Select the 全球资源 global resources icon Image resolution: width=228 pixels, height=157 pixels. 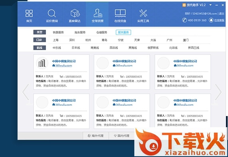click(x=98, y=14)
